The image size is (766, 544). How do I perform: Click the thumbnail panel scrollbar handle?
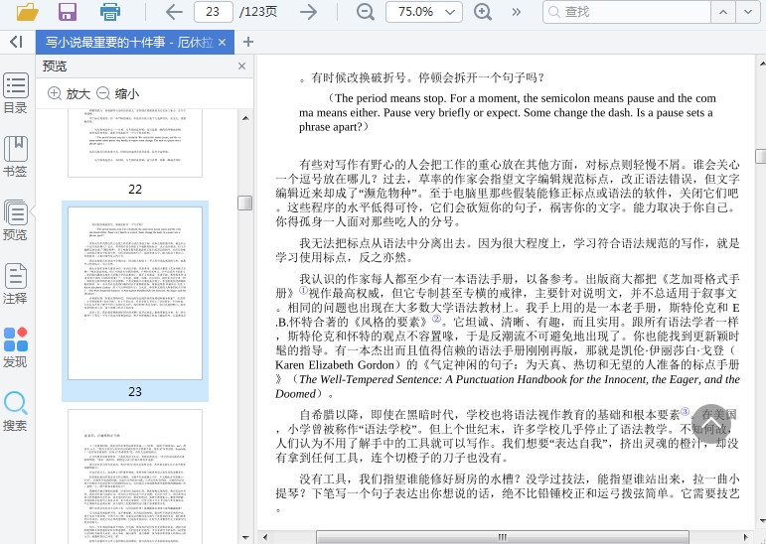(245, 203)
